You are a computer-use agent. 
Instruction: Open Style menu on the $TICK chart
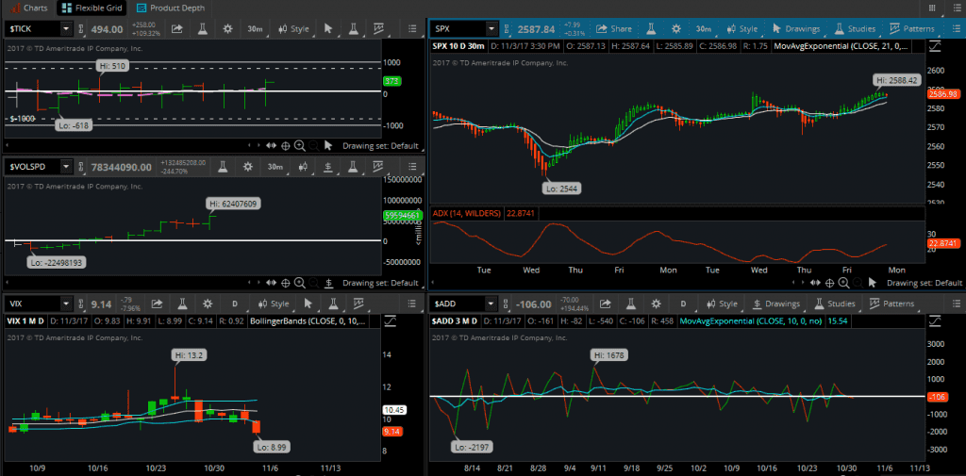point(292,28)
